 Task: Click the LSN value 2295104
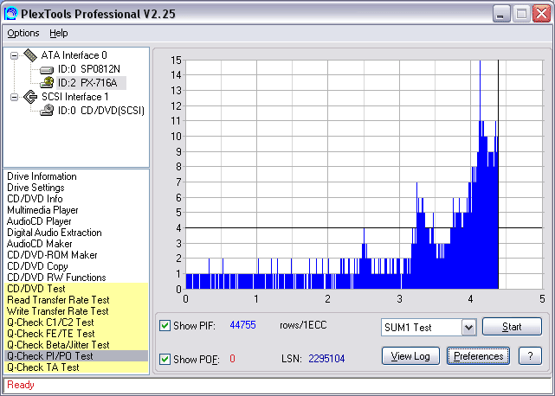point(326,359)
